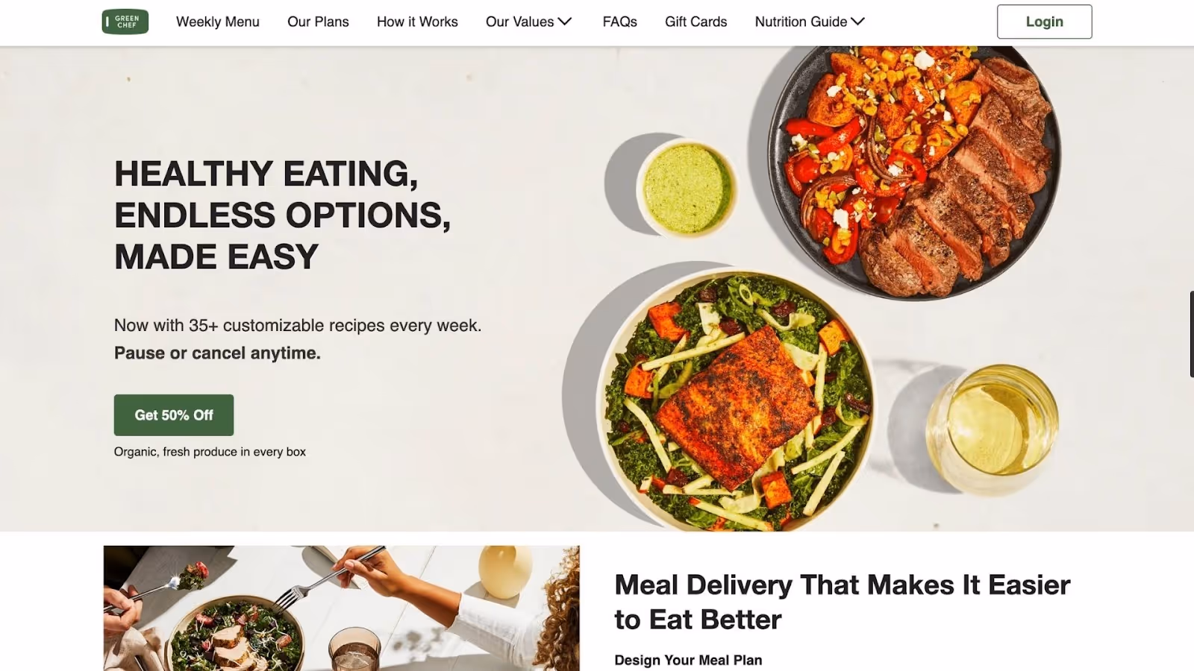Expand the Our Values chevron arrow
Image resolution: width=1194 pixels, height=671 pixels.
coord(565,22)
